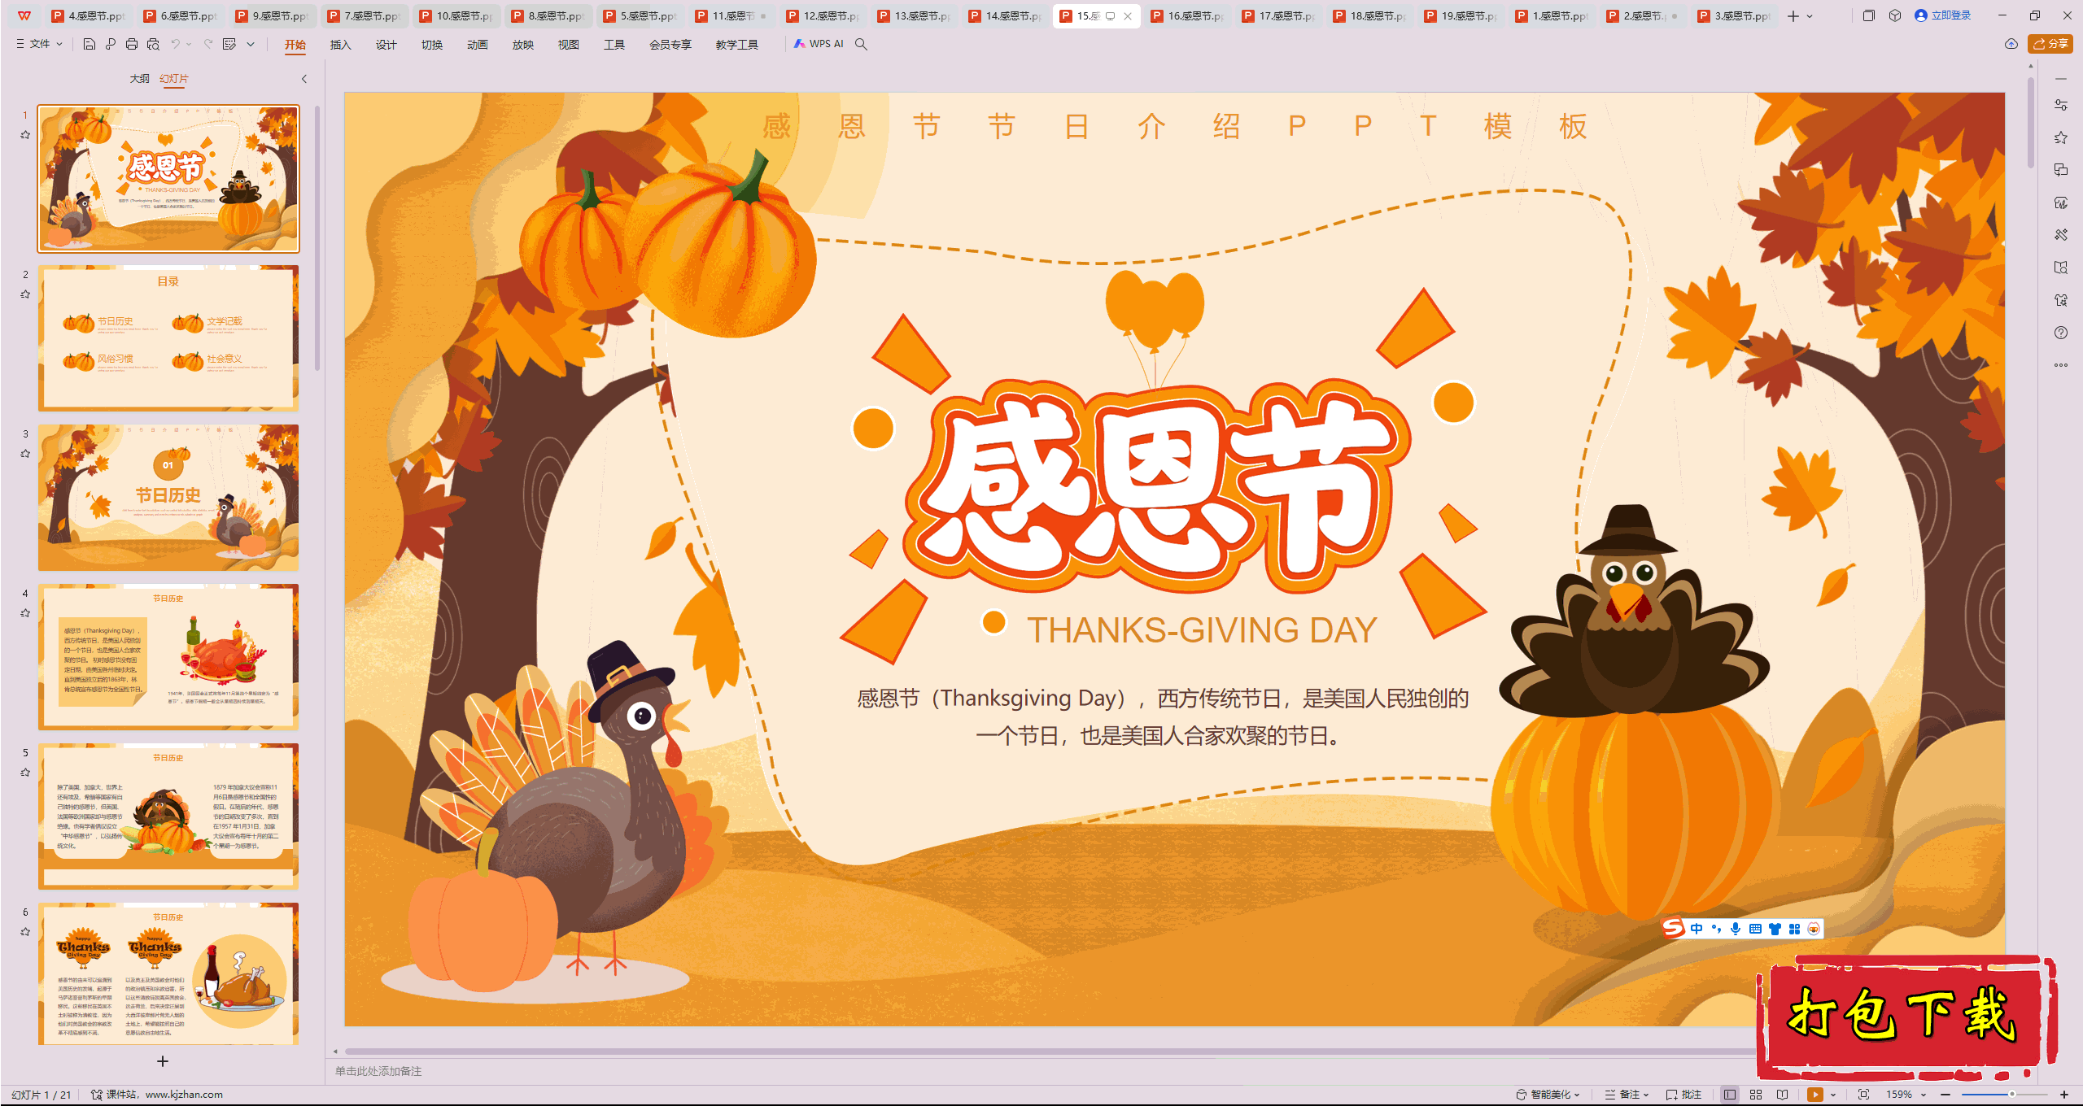Image resolution: width=2083 pixels, height=1106 pixels.
Task: Click the three-dots more icon in the right sidebar
Action: (2061, 365)
